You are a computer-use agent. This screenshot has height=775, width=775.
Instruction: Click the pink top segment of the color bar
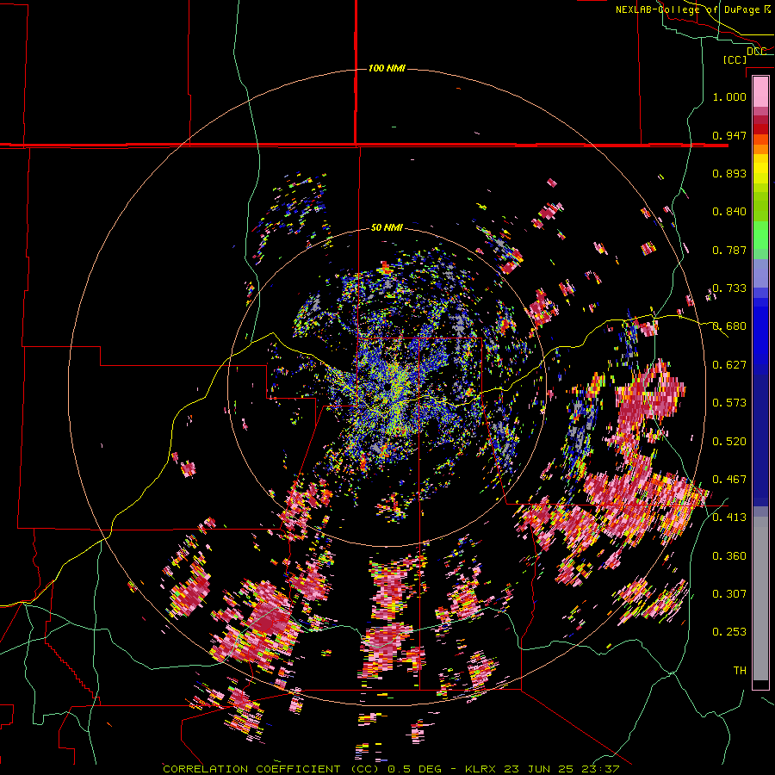click(760, 91)
